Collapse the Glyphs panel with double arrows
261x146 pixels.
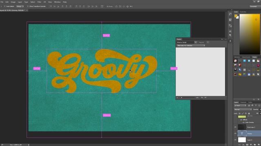pyautogui.click(x=222, y=39)
